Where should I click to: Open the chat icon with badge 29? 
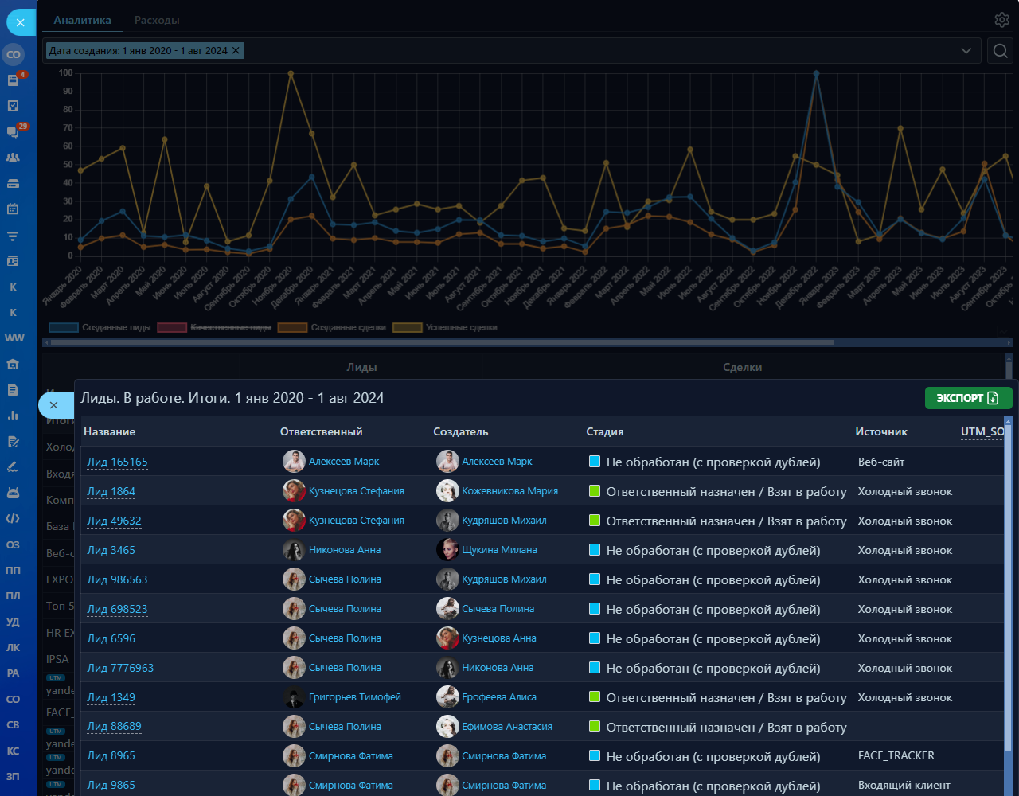[x=14, y=131]
